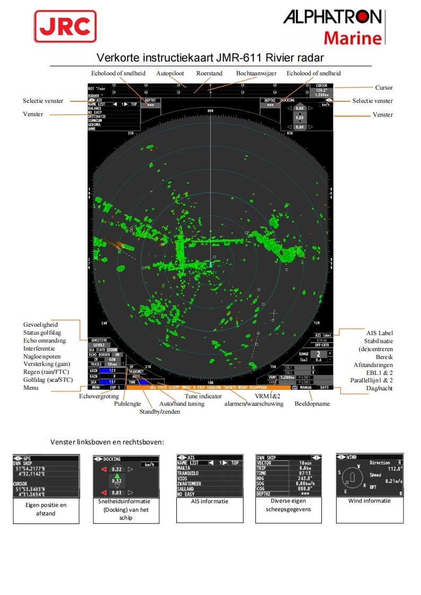
Task: Click own ship marker at radar center
Action: click(210, 264)
